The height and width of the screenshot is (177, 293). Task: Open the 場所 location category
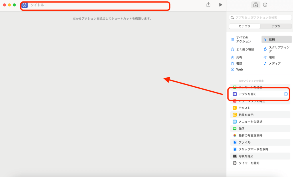click(x=271, y=57)
